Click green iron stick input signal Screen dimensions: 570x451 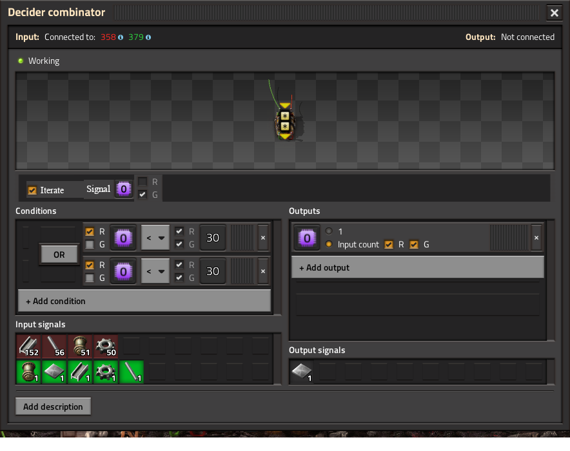coord(132,372)
